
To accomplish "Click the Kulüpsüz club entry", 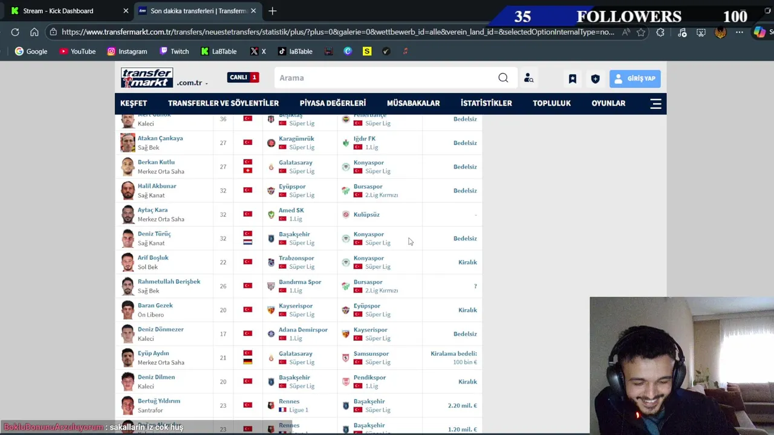I will [366, 214].
